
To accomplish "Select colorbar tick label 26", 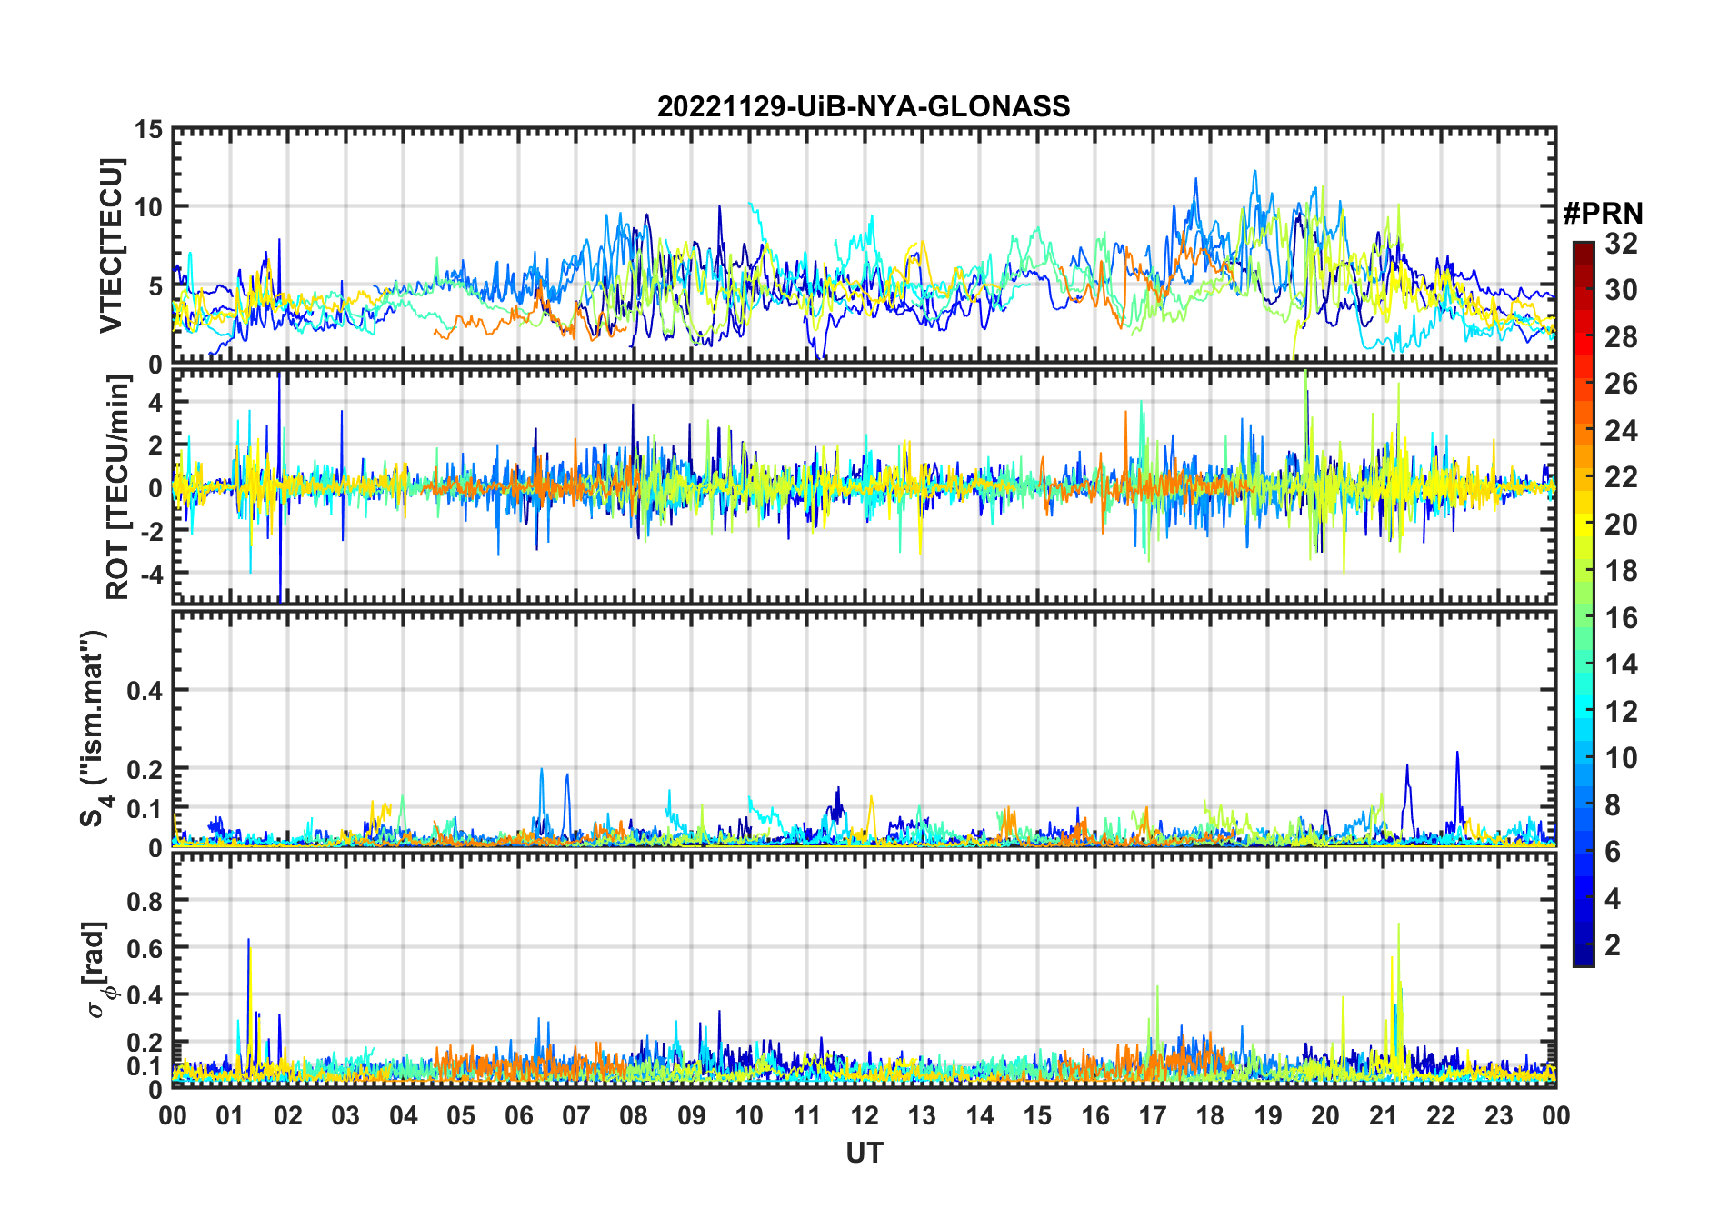I will click(1621, 384).
